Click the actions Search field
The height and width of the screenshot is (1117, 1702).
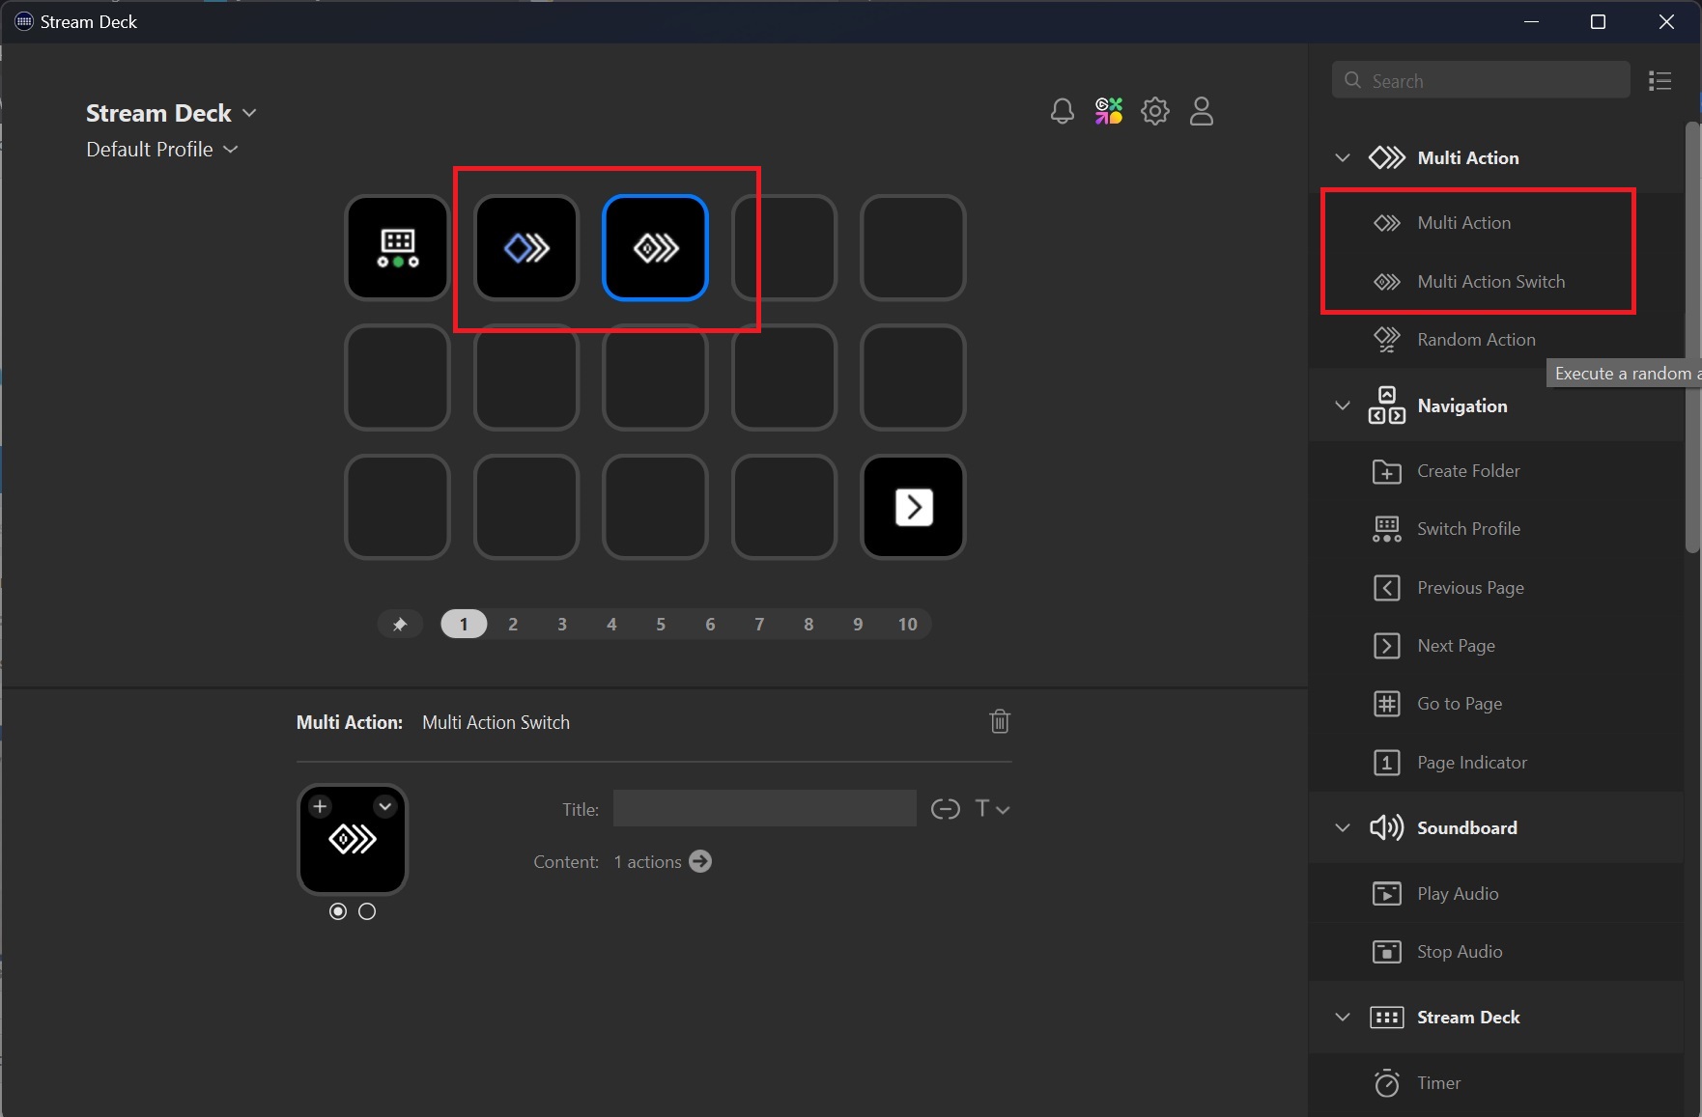coord(1481,80)
